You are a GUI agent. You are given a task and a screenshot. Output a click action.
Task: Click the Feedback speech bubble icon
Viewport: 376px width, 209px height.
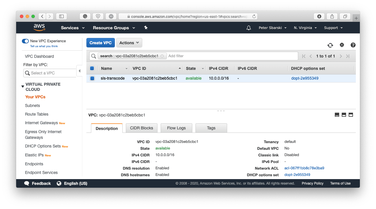pyautogui.click(x=27, y=183)
